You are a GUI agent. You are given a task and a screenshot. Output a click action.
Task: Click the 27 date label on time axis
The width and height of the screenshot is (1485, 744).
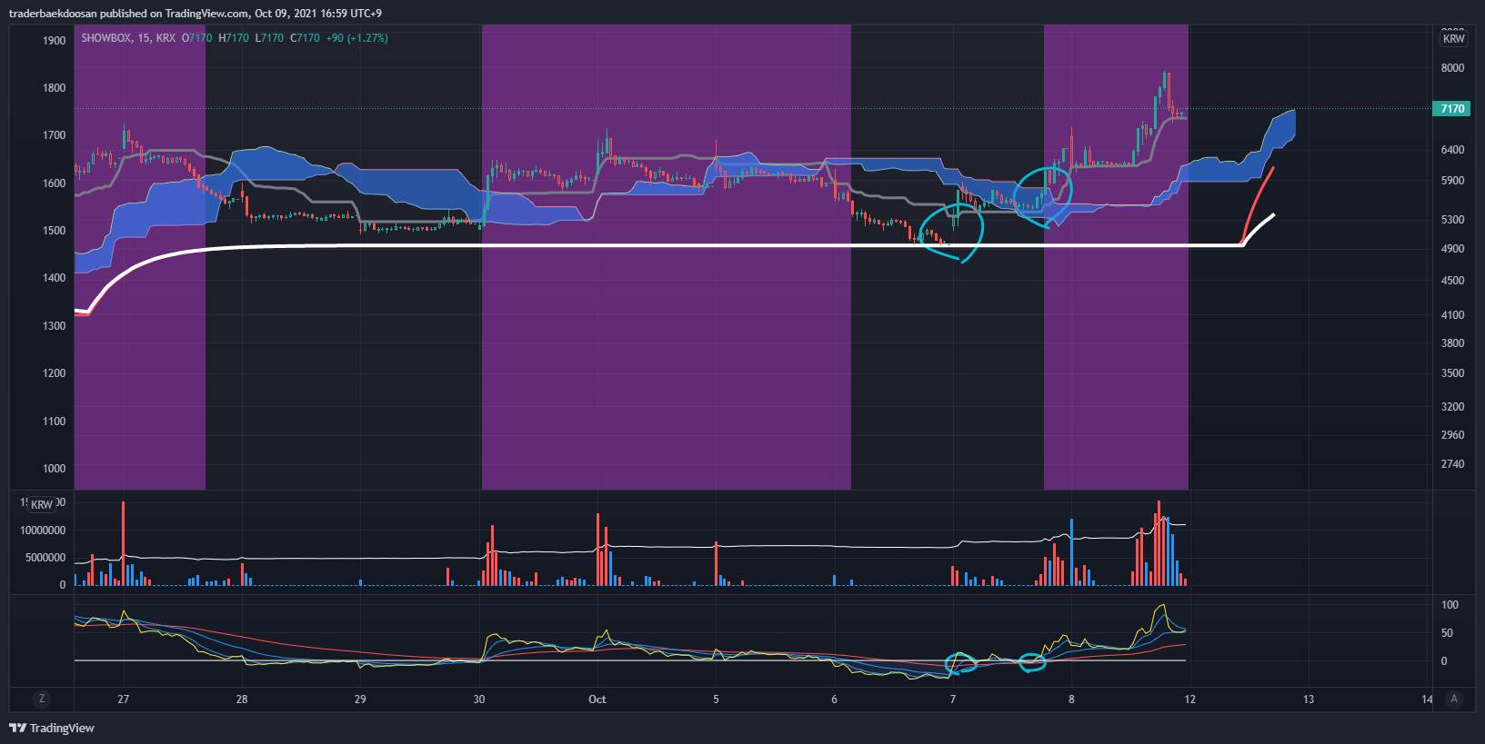point(124,699)
